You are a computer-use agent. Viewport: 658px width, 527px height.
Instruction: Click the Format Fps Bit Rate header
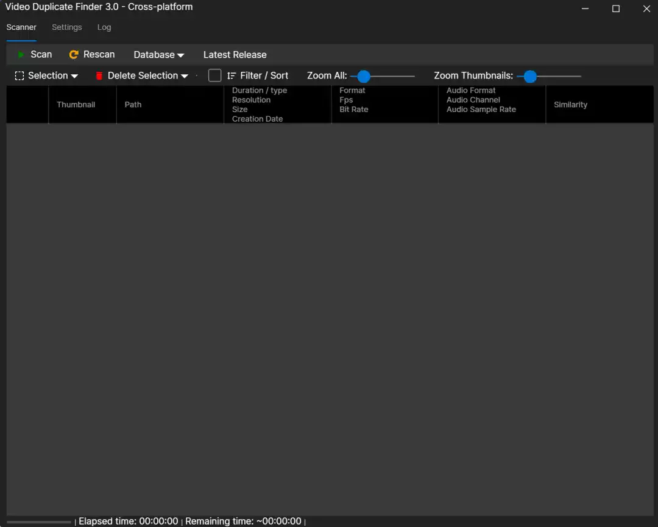(384, 105)
